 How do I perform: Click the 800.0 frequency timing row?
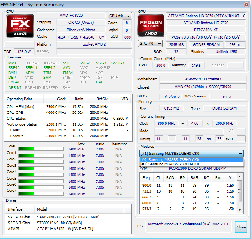(188, 186)
